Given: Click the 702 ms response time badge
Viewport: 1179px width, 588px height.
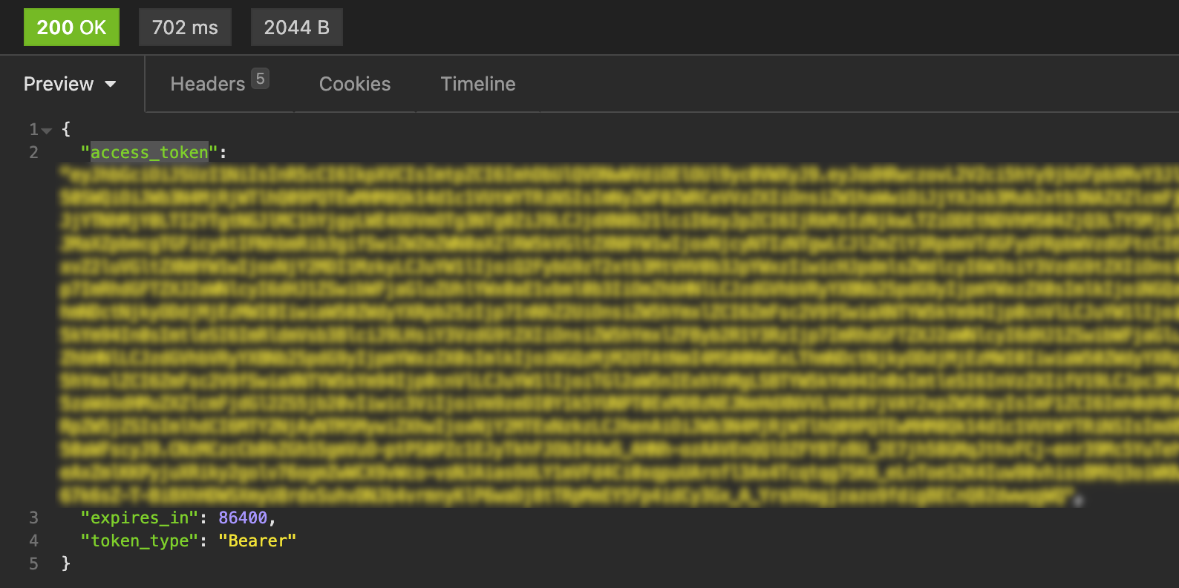Looking at the screenshot, I should 185,27.
